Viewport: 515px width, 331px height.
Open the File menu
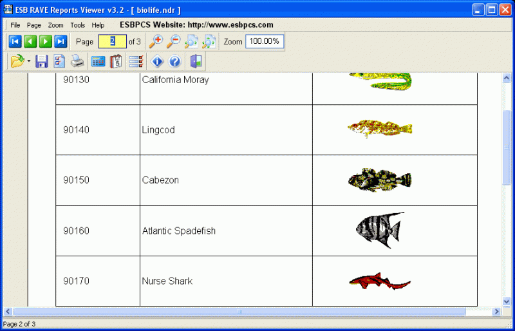15,25
